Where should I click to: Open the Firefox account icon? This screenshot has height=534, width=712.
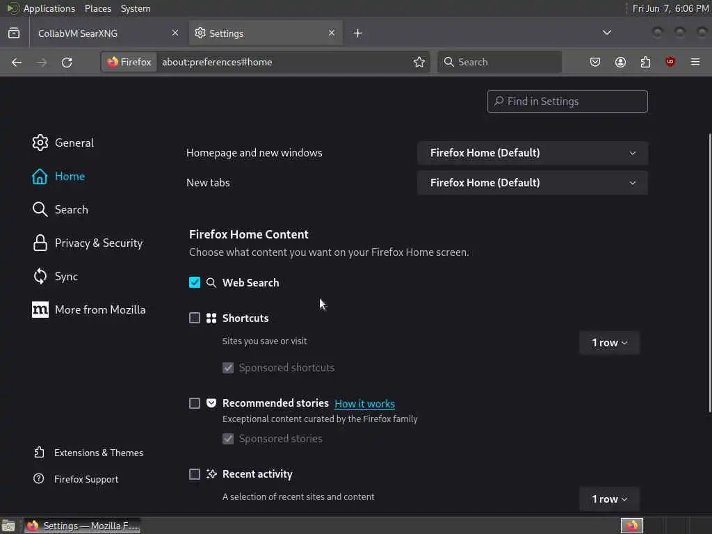[x=620, y=62]
